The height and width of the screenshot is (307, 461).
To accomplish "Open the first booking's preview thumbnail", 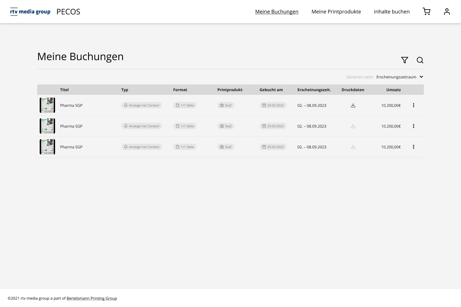I will [x=47, y=105].
